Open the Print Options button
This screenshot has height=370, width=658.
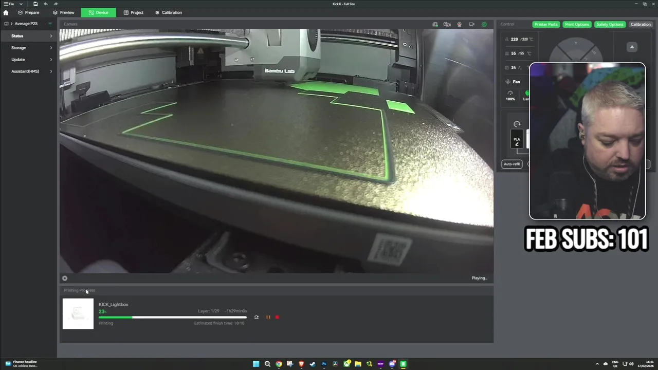tap(577, 24)
